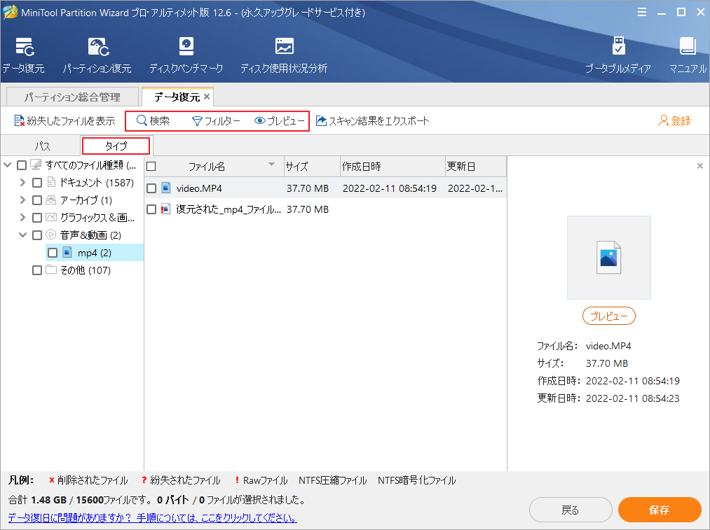710x530 pixels.
Task: Click the ブータブルメディア icon
Action: click(618, 54)
